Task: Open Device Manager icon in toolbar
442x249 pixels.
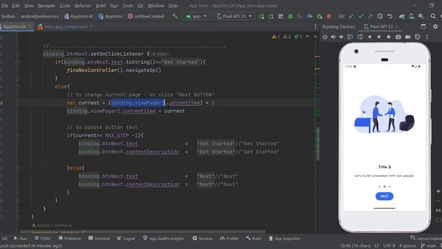Action: click(x=412, y=17)
